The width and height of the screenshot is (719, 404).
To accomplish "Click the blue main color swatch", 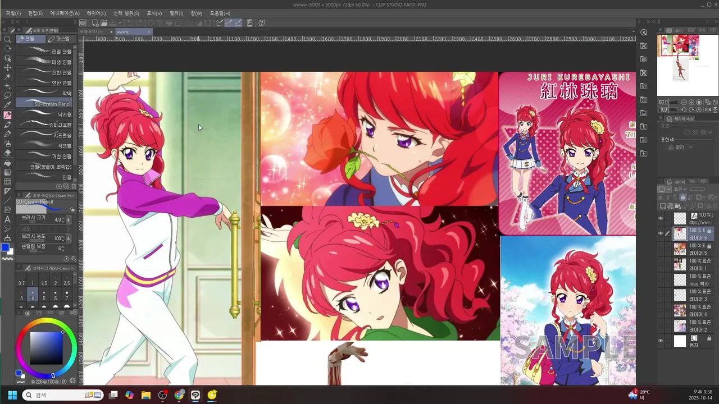I will coord(5,247).
